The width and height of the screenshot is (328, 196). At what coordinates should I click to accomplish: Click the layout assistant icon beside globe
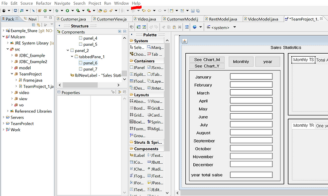(187, 27)
